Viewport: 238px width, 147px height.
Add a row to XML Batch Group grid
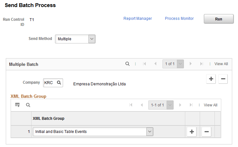click(x=192, y=132)
